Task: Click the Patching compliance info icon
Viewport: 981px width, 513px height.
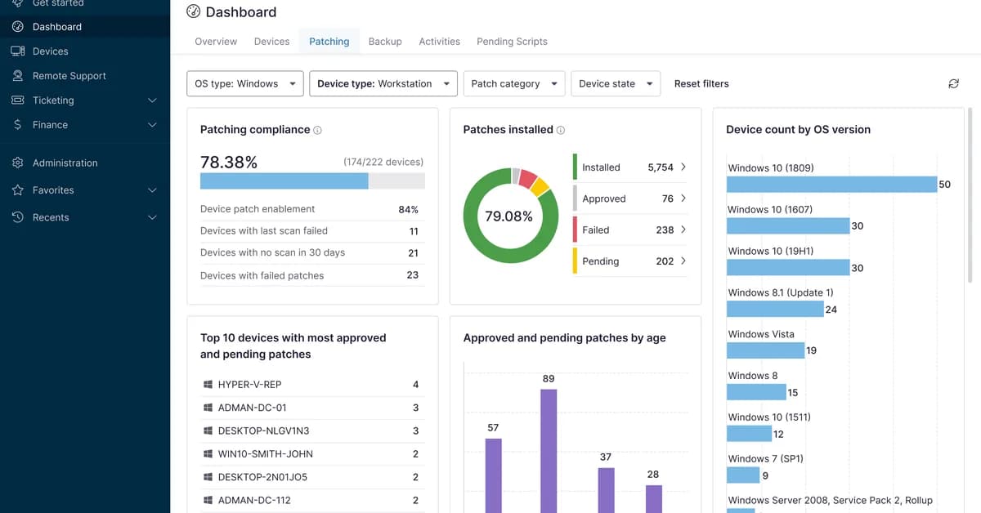Action: pos(318,130)
